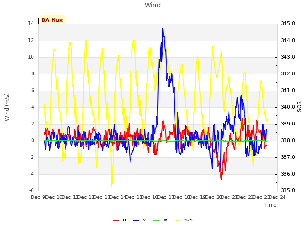The width and height of the screenshot is (306, 229).
Task: Click the 'Wind' chart title
Action: pos(153,5)
